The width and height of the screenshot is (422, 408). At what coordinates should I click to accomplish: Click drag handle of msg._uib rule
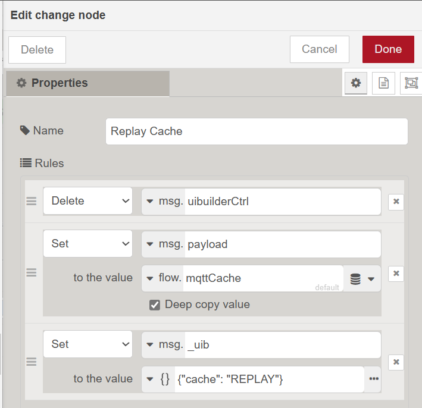[32, 362]
